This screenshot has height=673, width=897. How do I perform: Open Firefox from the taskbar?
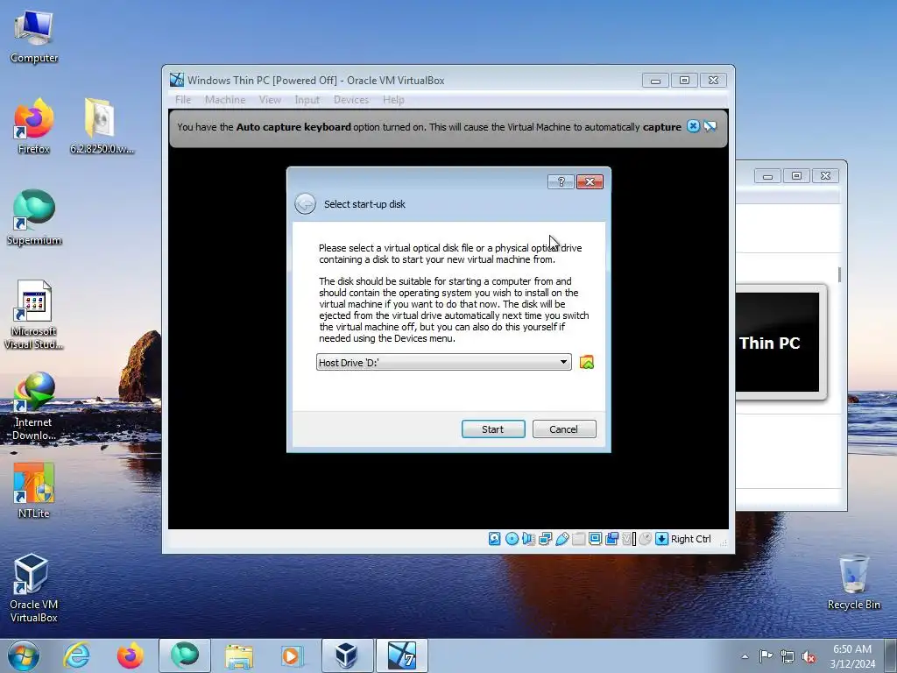(x=131, y=655)
